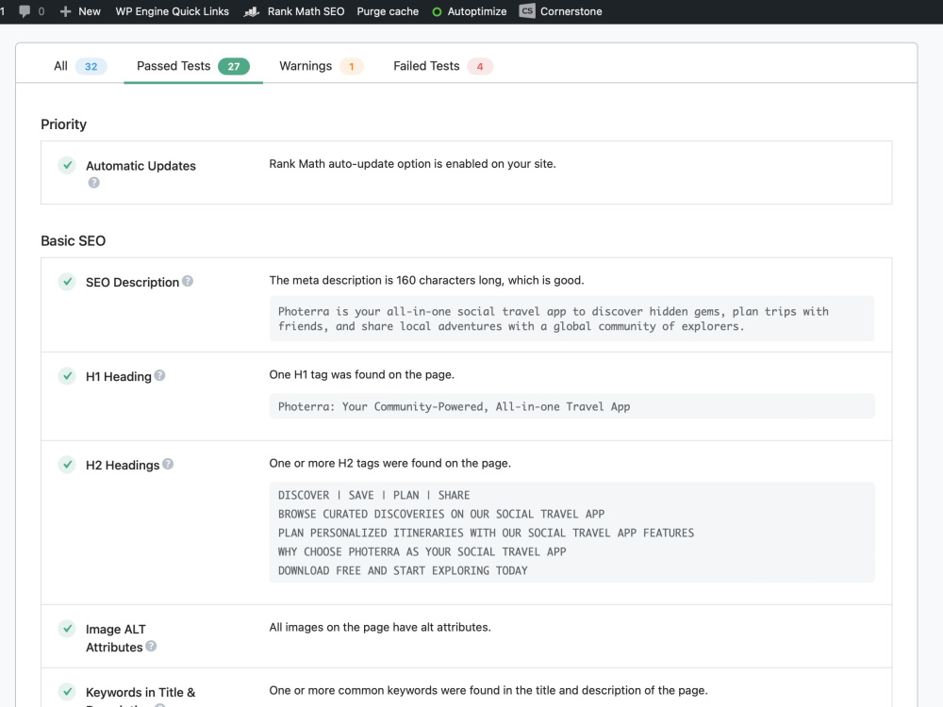Click the question mark next to H1 Heading
Viewport: 943px width, 707px height.
(x=159, y=375)
